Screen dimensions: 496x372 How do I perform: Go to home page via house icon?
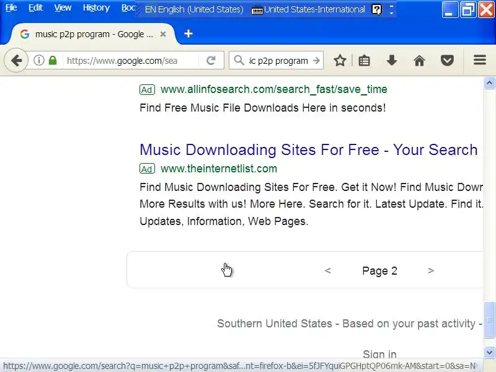coord(420,60)
